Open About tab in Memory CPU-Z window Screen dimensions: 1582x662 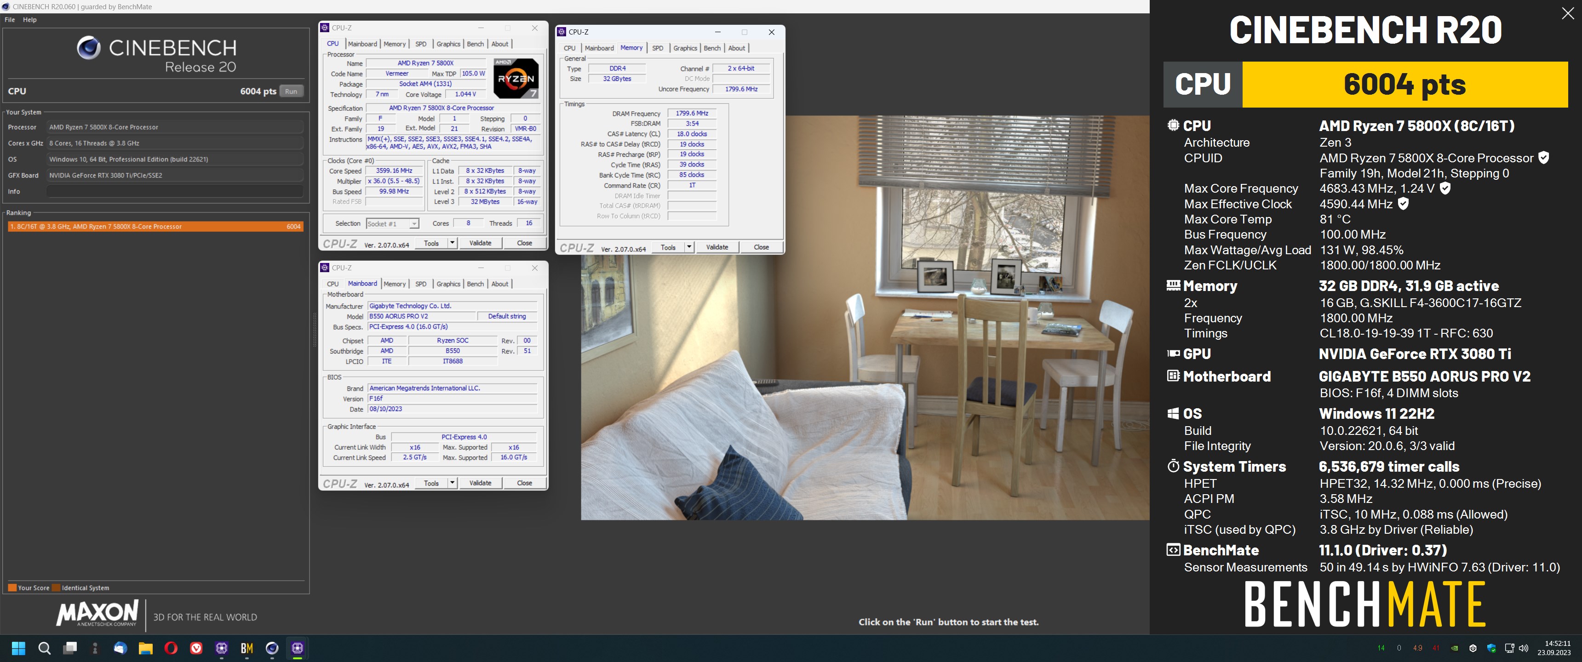pos(736,48)
